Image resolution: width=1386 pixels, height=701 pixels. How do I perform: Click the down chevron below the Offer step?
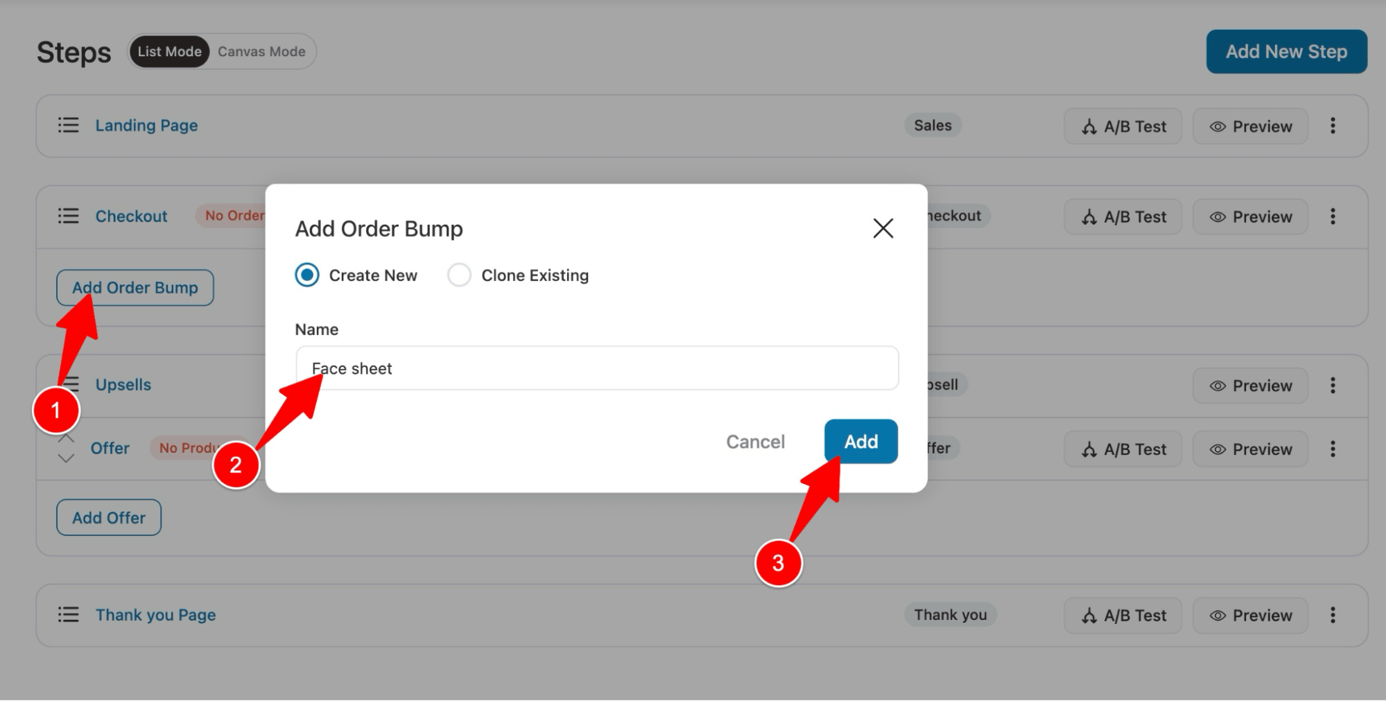pyautogui.click(x=66, y=458)
